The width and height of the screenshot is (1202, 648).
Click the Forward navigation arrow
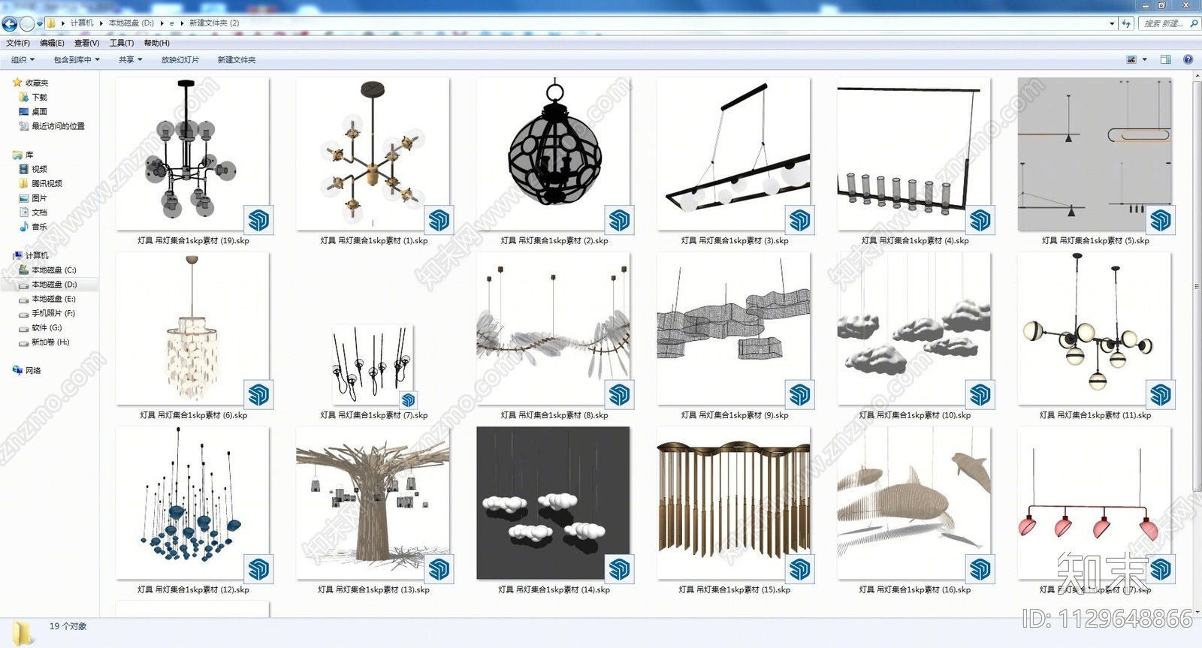(x=27, y=24)
